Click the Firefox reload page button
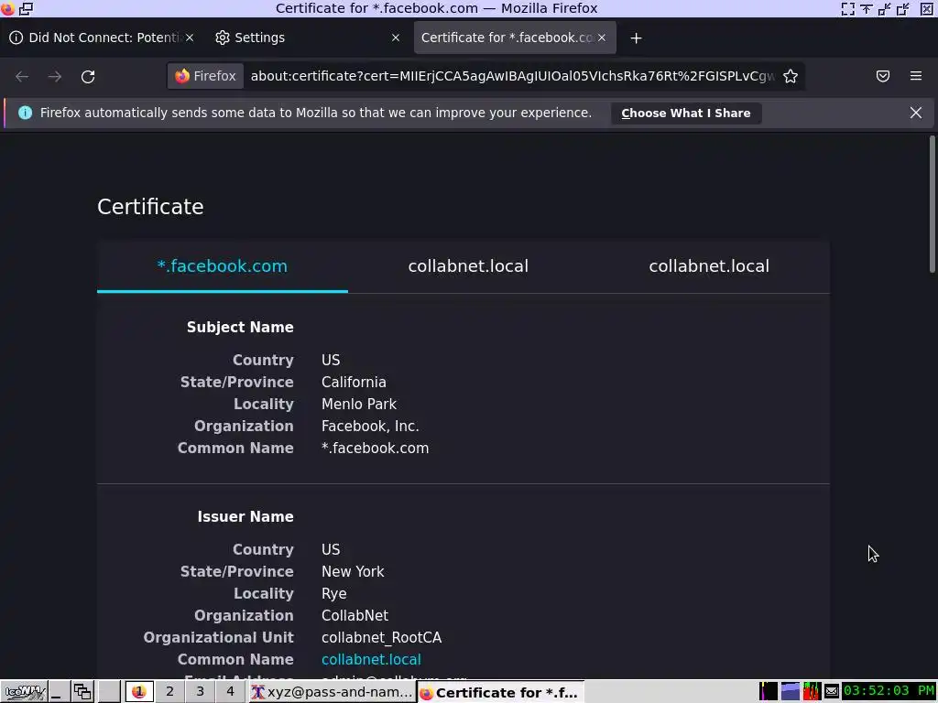Screen dimensions: 938x703 [88, 77]
